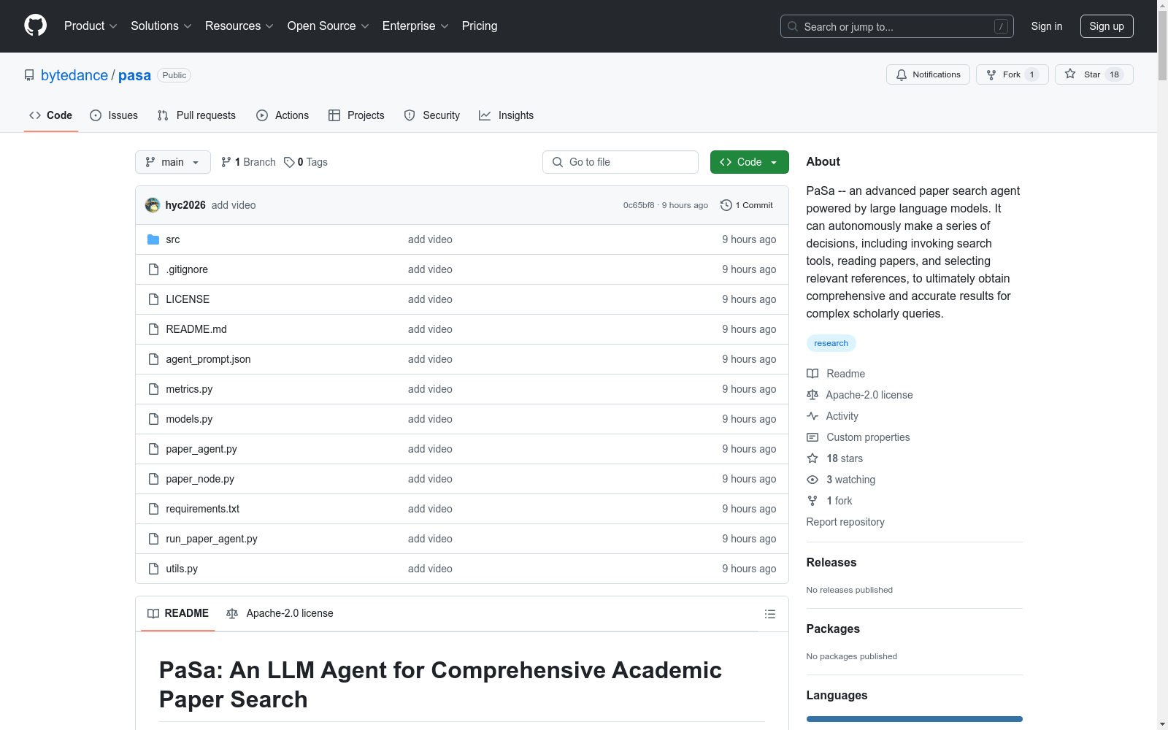1168x730 pixels.
Task: Click the .gitignore file icon
Action: [x=153, y=269]
